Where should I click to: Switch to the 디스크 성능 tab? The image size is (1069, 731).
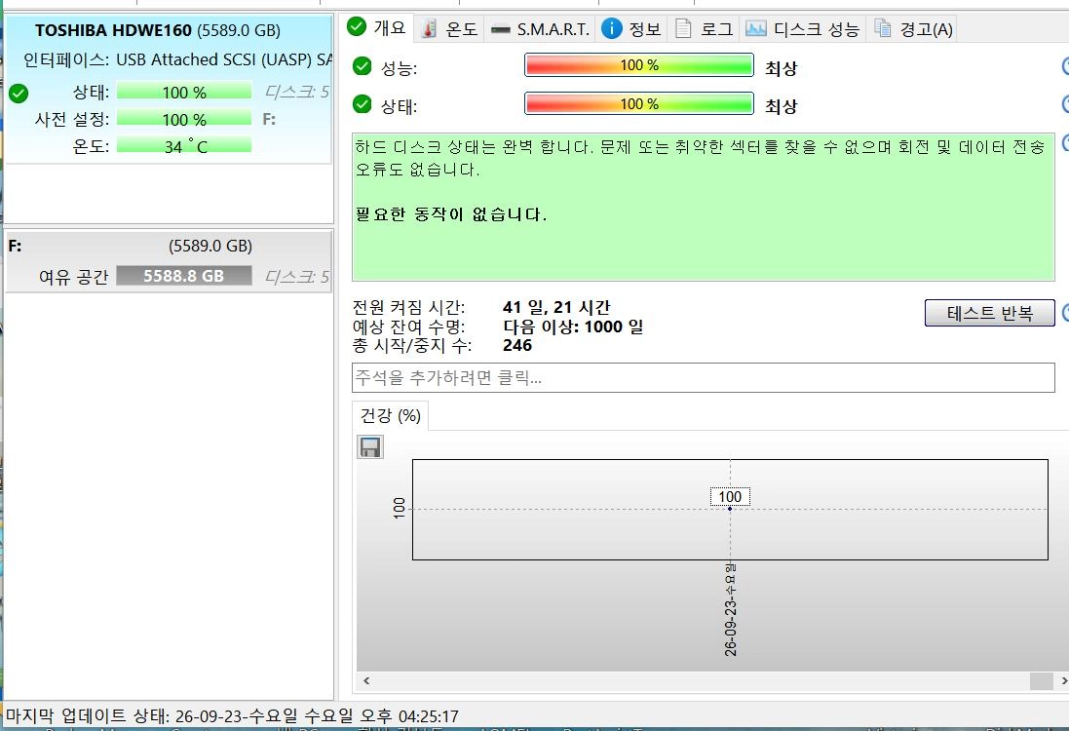tap(802, 29)
